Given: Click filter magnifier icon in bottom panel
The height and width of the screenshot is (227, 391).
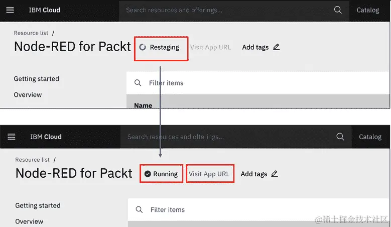Looking at the screenshot, I should (139, 209).
